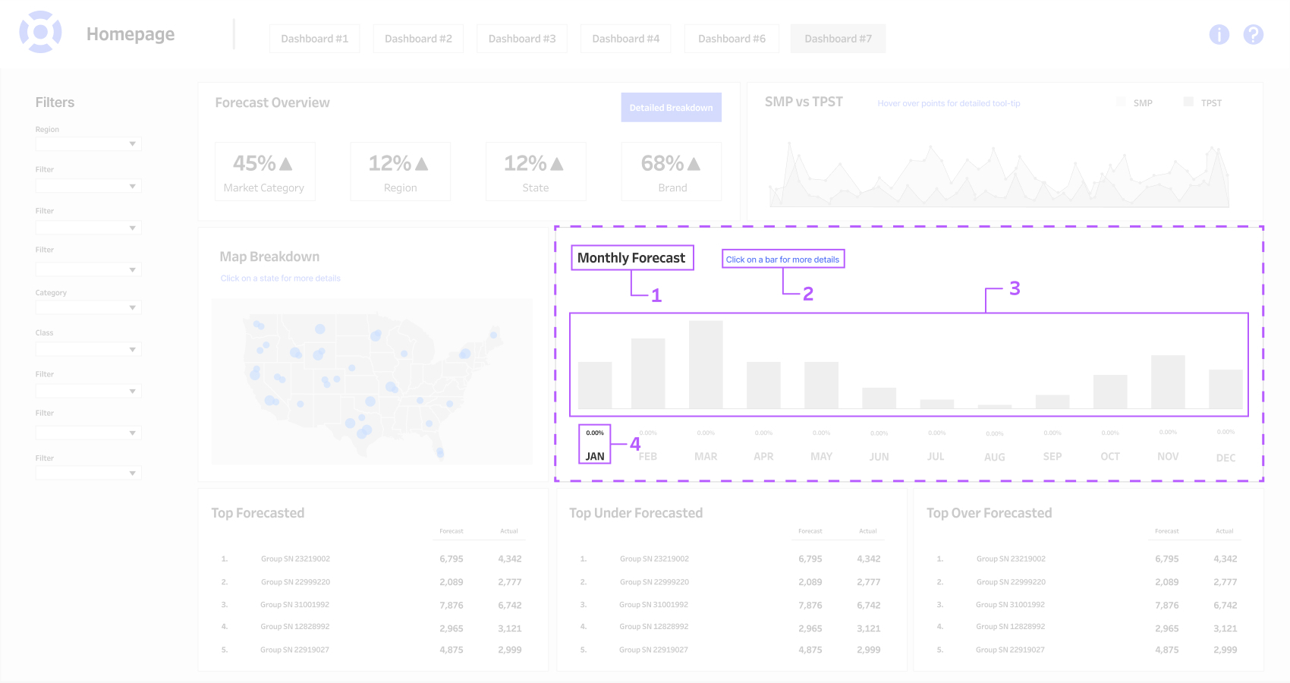Click the Market Category up arrow indicator
Screen dimensions: 1290x683
286,163
